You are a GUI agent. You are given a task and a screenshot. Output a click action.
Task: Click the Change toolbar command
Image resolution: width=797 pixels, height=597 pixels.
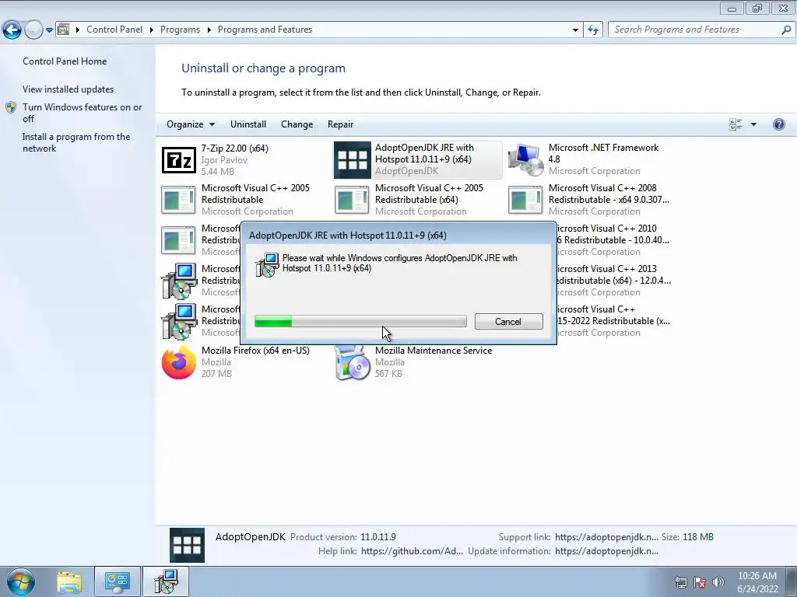pyautogui.click(x=297, y=124)
